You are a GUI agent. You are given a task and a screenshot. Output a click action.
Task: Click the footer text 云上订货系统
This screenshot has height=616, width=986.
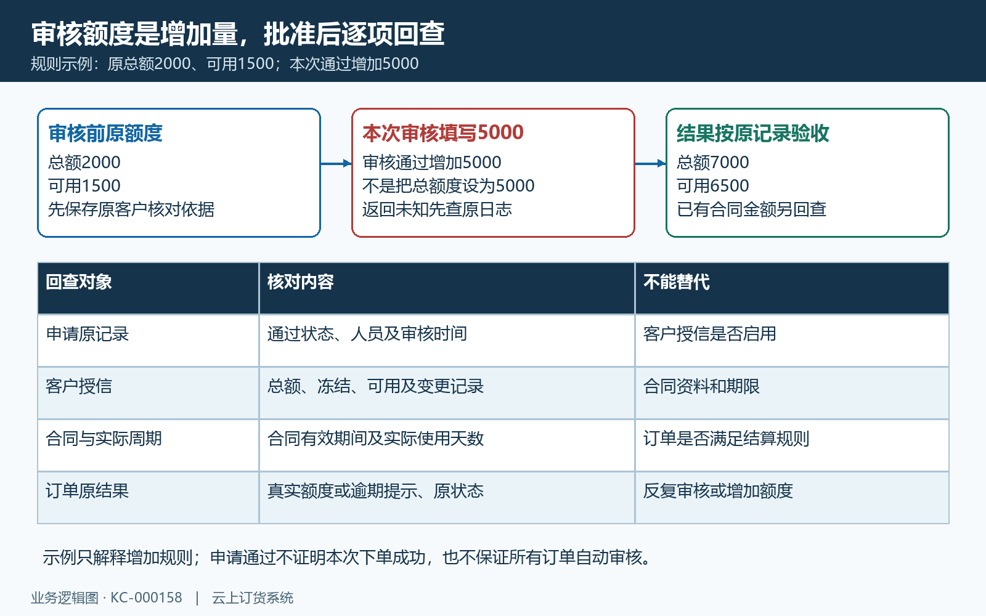(253, 598)
